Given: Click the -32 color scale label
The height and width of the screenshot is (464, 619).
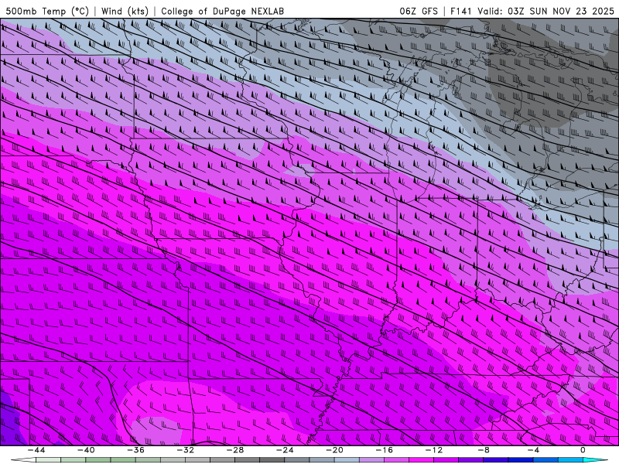Looking at the screenshot, I should (x=185, y=450).
